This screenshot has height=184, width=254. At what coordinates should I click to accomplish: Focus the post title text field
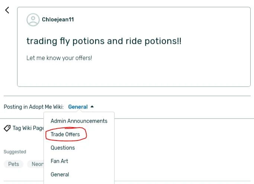pos(104,41)
